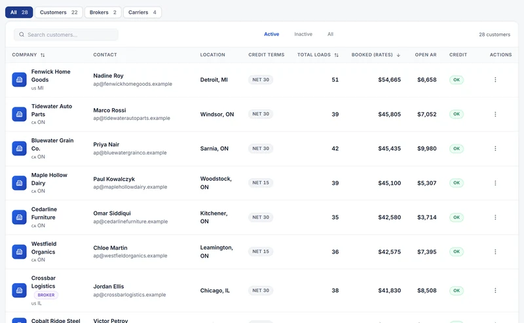Click OK credit badge for Bluewater Grain Co.
Viewport: 524px width, 323px height.
[x=457, y=149]
